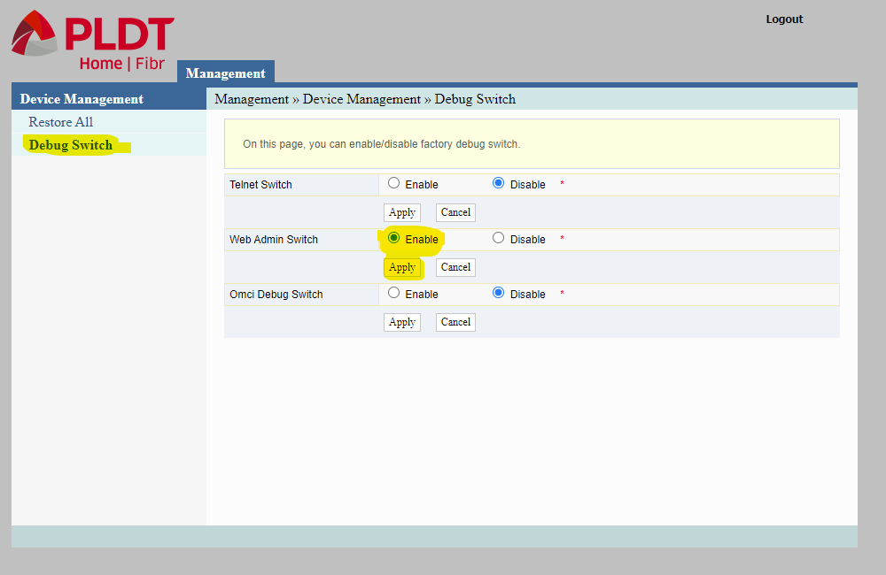This screenshot has width=886, height=575.
Task: Click Logout at the top right
Action: tap(784, 19)
